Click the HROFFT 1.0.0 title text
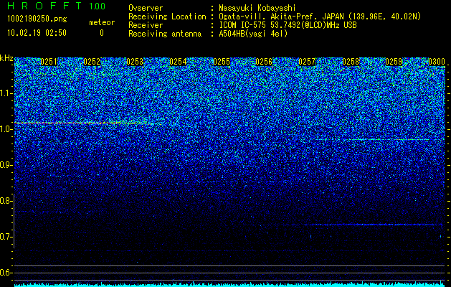The height and width of the screenshot is (287, 451). pos(57,6)
